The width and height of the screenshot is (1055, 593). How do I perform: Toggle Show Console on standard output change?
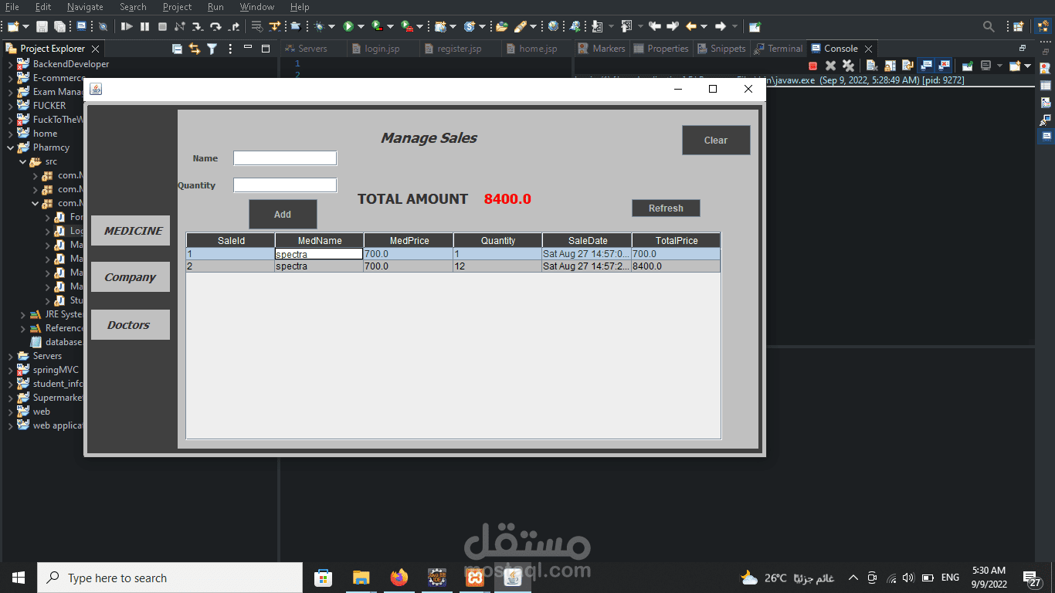pos(925,66)
